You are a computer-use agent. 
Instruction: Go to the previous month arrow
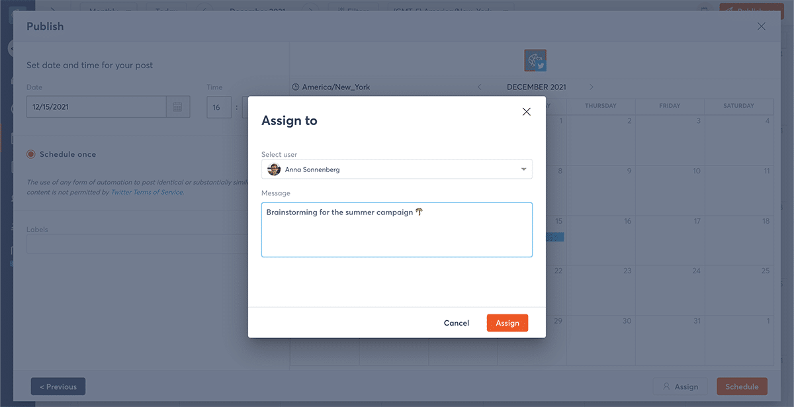(x=480, y=87)
